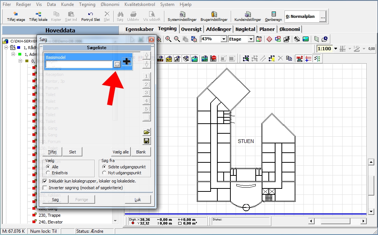
Task: Open the Filer menu
Action: tap(6, 4)
